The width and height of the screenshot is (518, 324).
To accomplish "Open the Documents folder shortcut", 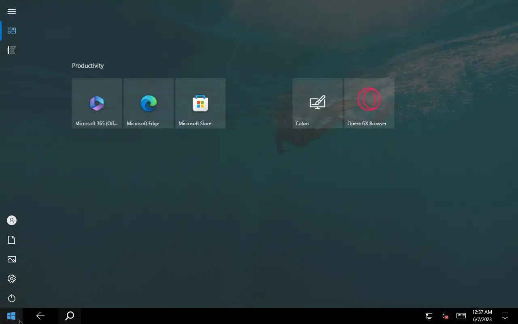I will [x=12, y=240].
